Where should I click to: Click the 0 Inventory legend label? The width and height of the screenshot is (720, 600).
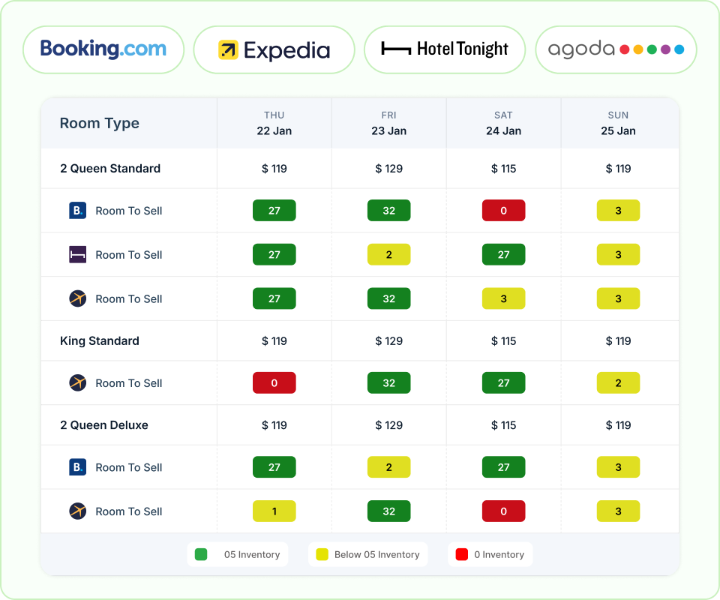(x=499, y=554)
